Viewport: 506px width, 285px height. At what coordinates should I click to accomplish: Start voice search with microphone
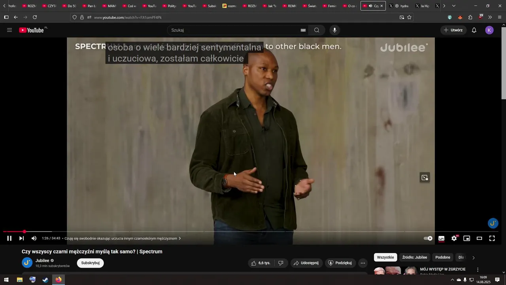click(x=335, y=30)
